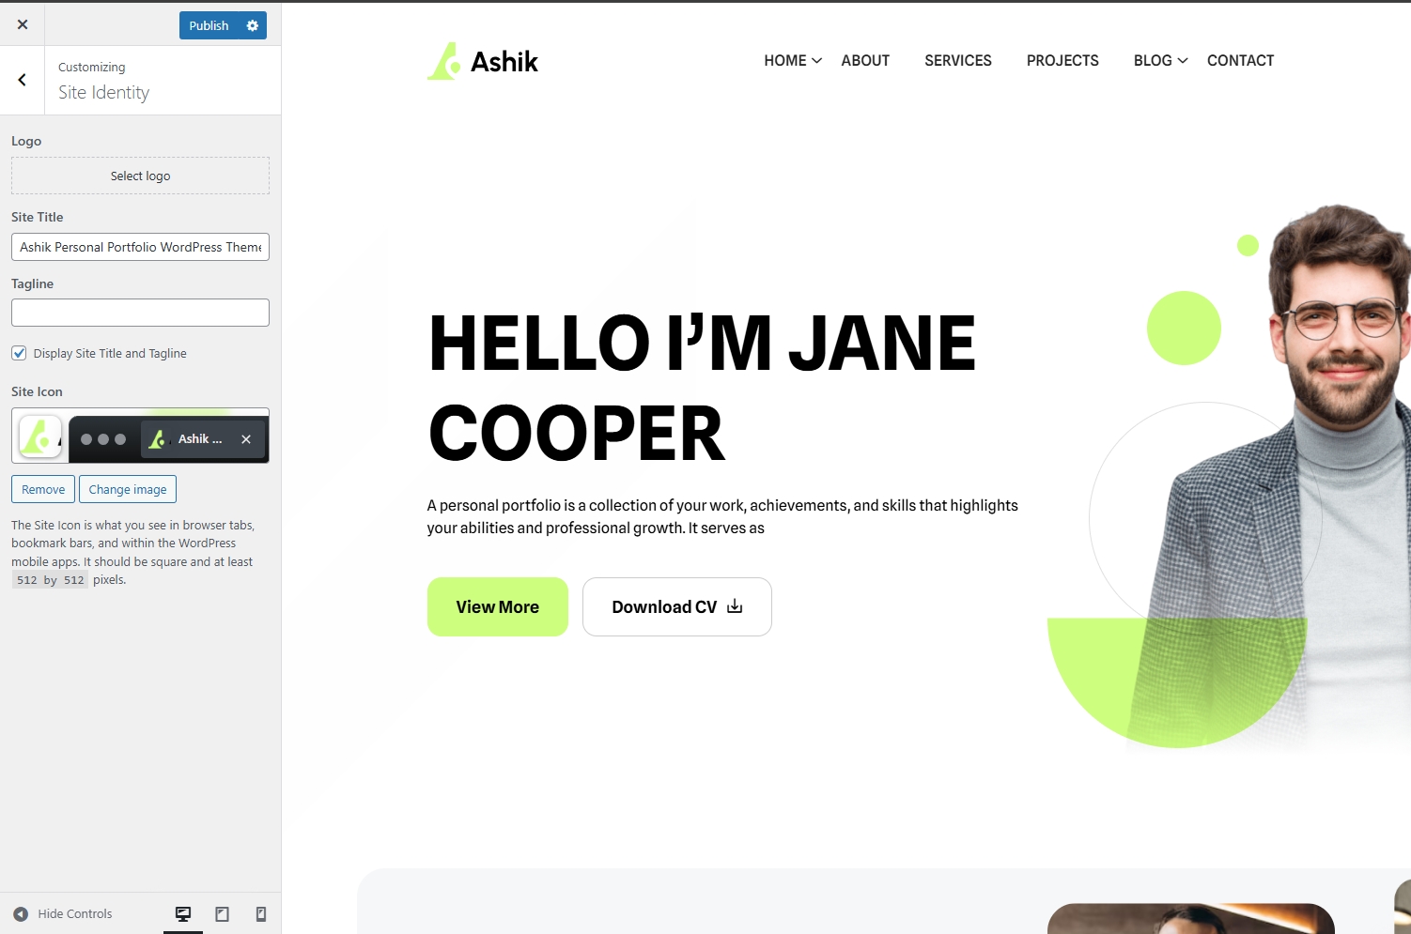Open the ABOUT menu item
1411x934 pixels.
865,60
